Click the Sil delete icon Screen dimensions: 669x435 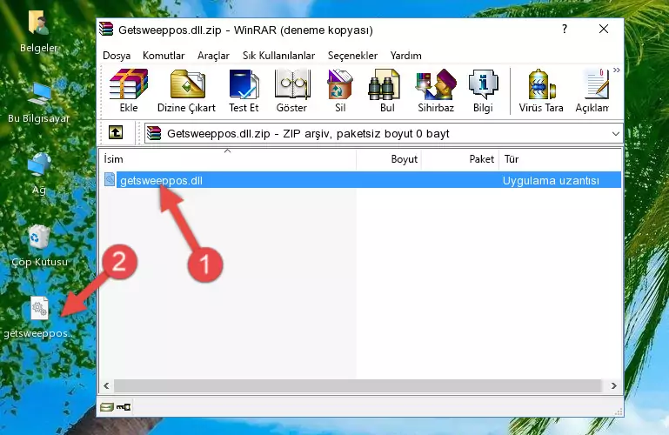[340, 90]
